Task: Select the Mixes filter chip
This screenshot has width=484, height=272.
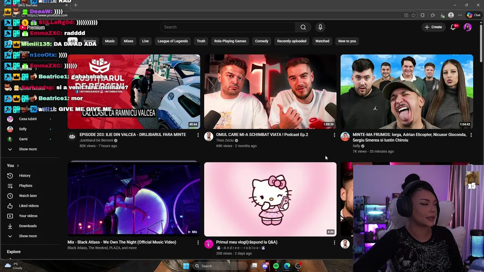Action: tap(129, 41)
